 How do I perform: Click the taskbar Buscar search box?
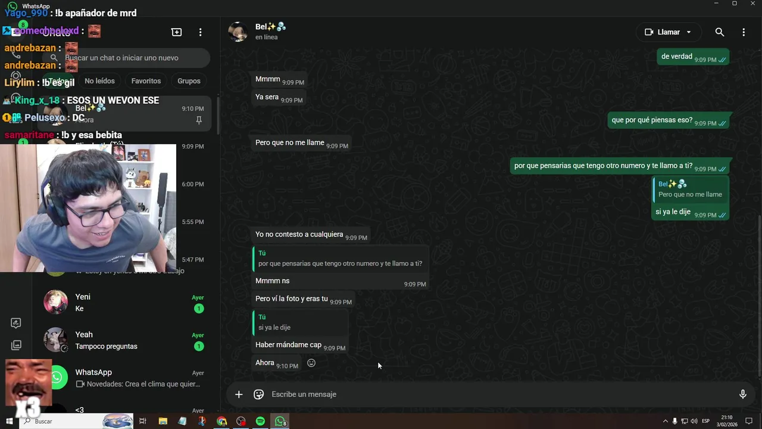(76, 421)
